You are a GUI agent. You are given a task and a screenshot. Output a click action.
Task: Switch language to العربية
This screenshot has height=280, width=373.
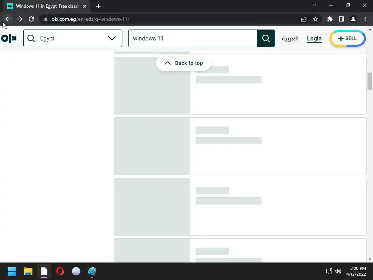(290, 38)
